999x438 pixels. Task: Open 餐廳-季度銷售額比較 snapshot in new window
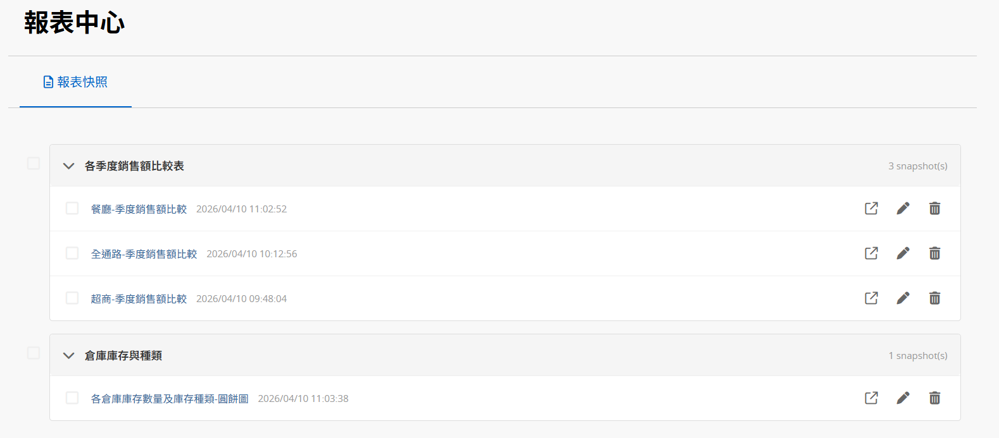coord(871,209)
